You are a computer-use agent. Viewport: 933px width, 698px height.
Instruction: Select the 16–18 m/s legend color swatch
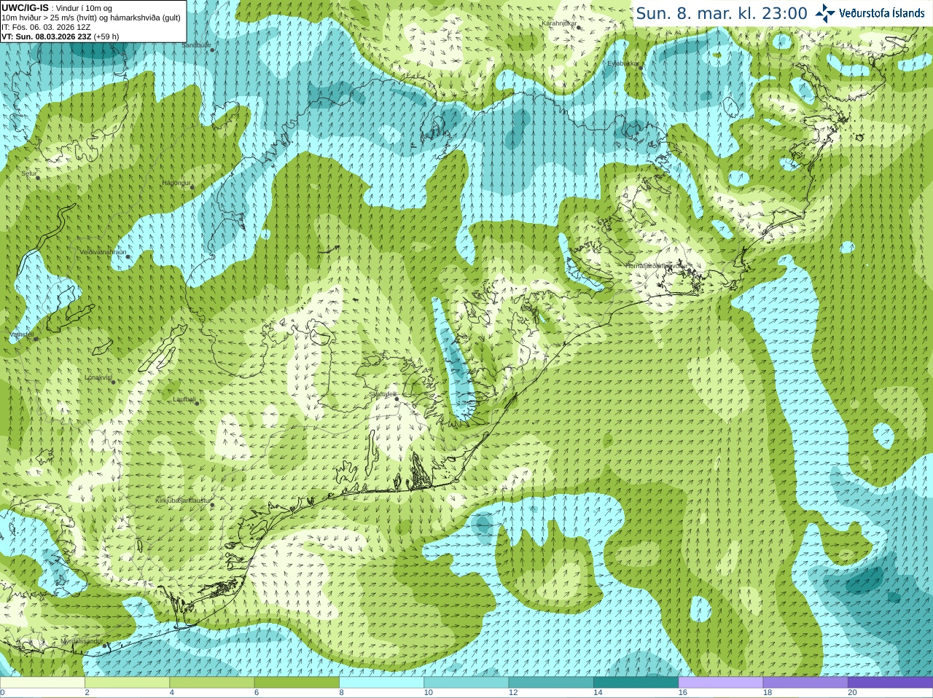click(721, 683)
